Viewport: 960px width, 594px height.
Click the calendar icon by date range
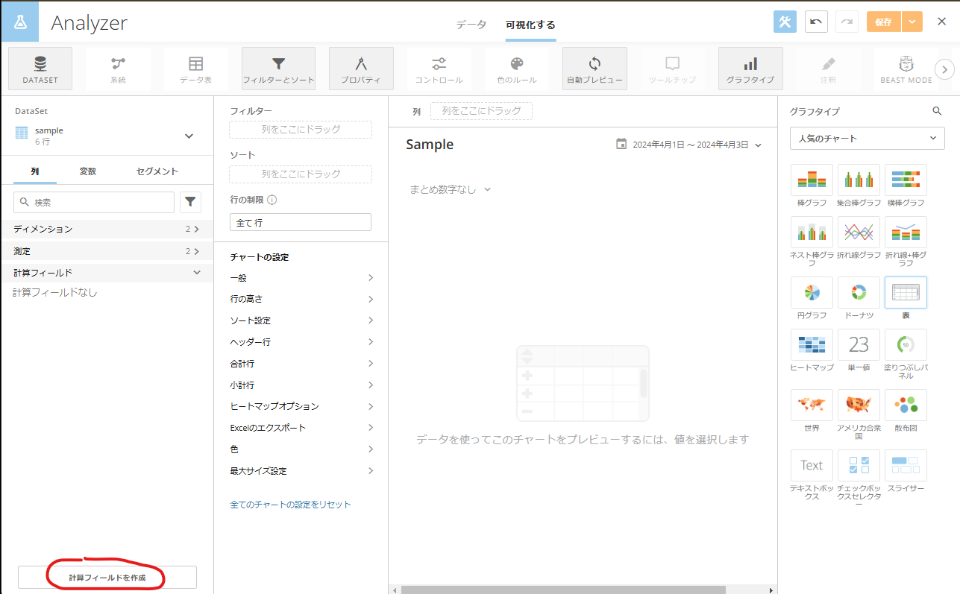coord(621,144)
